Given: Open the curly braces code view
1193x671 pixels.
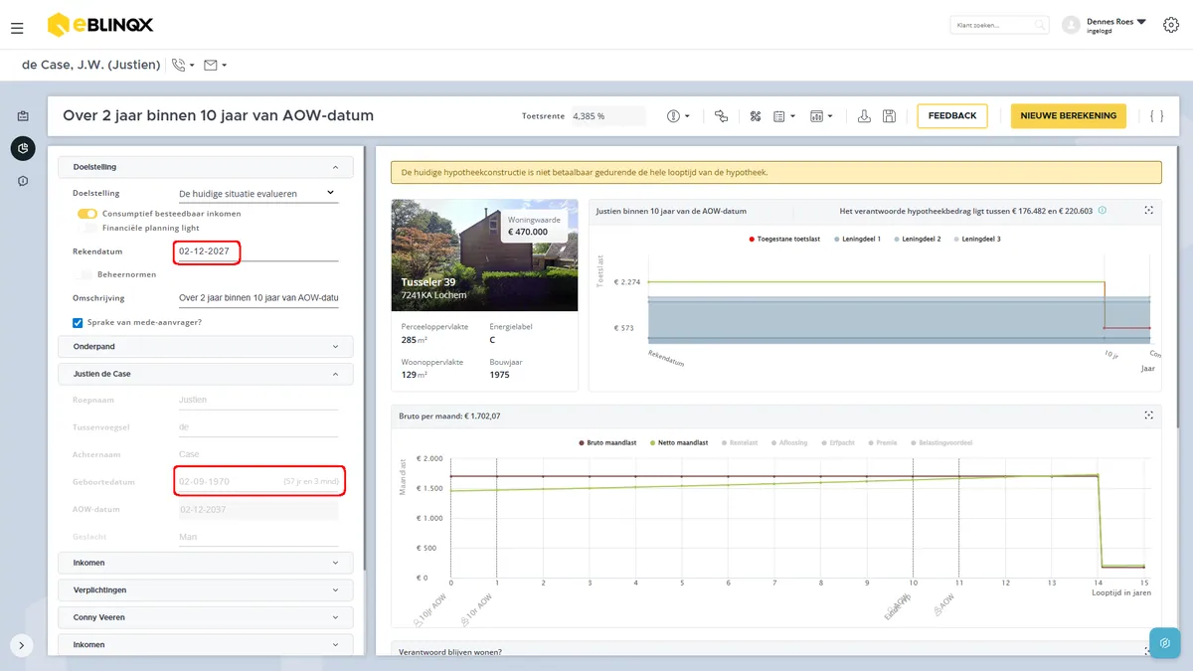Looking at the screenshot, I should pyautogui.click(x=1156, y=116).
